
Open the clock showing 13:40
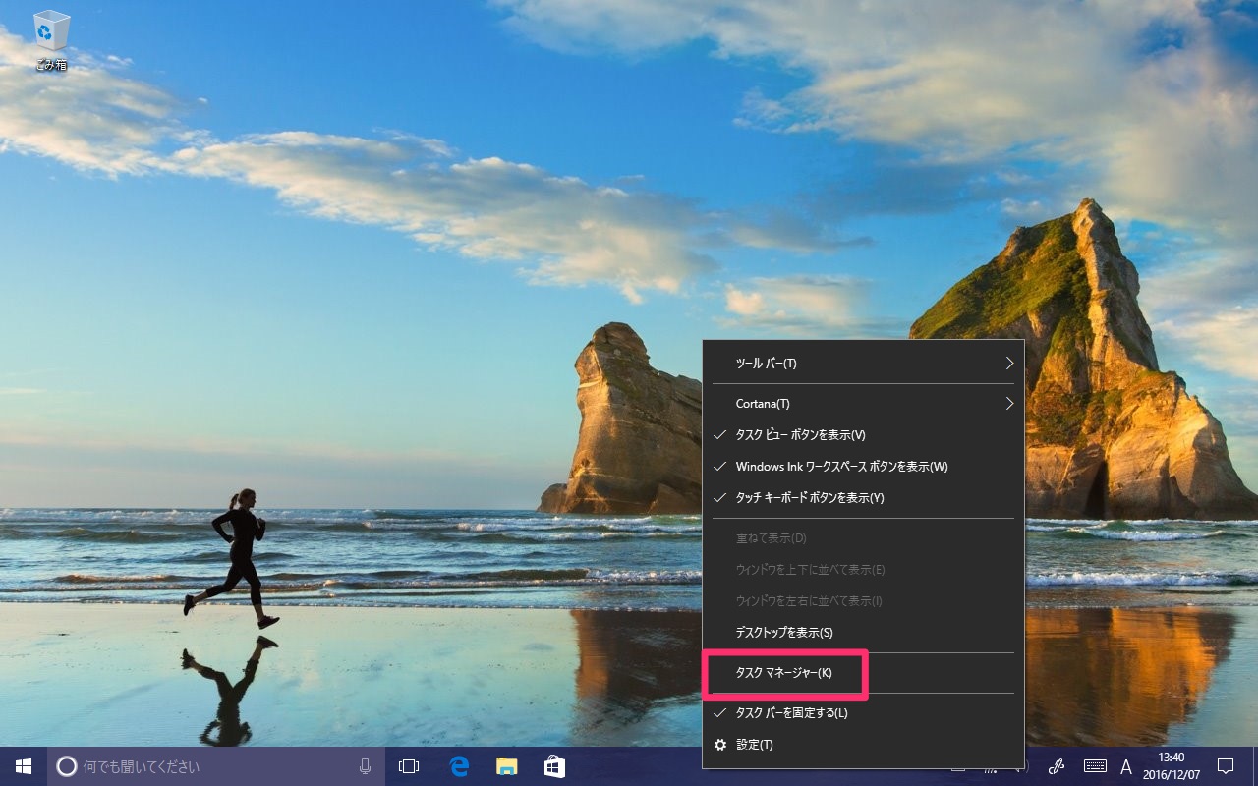pos(1172,766)
